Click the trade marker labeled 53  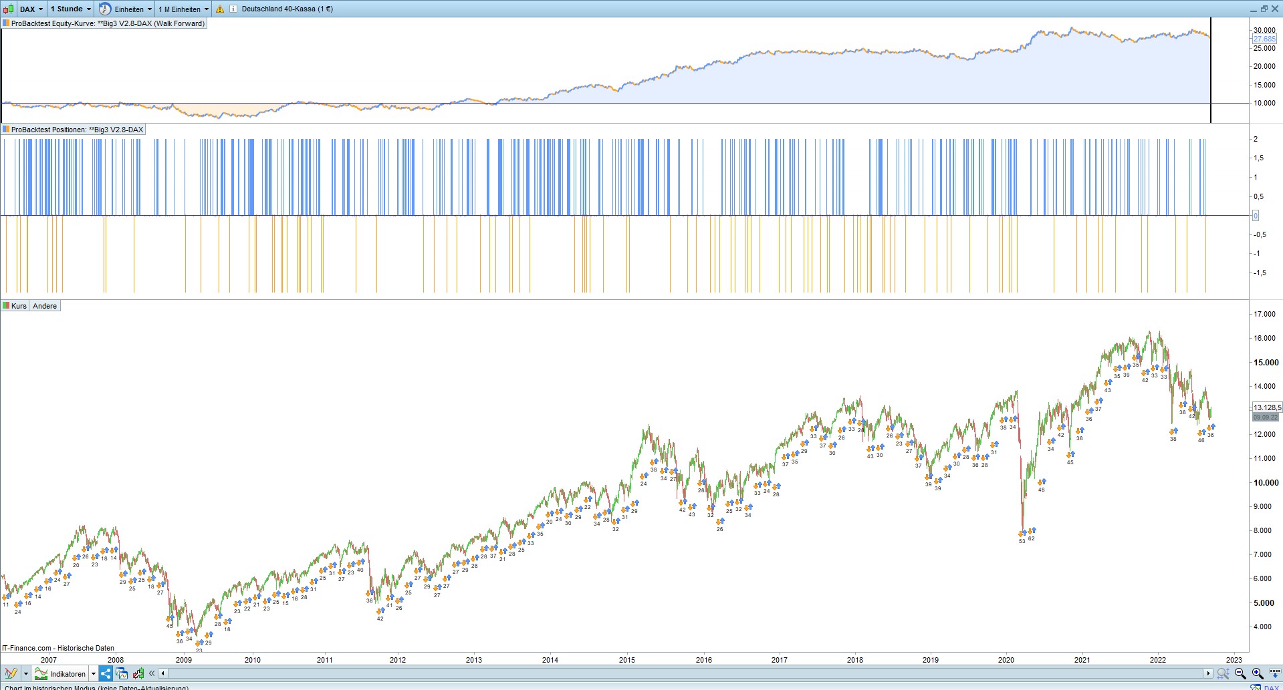1022,537
